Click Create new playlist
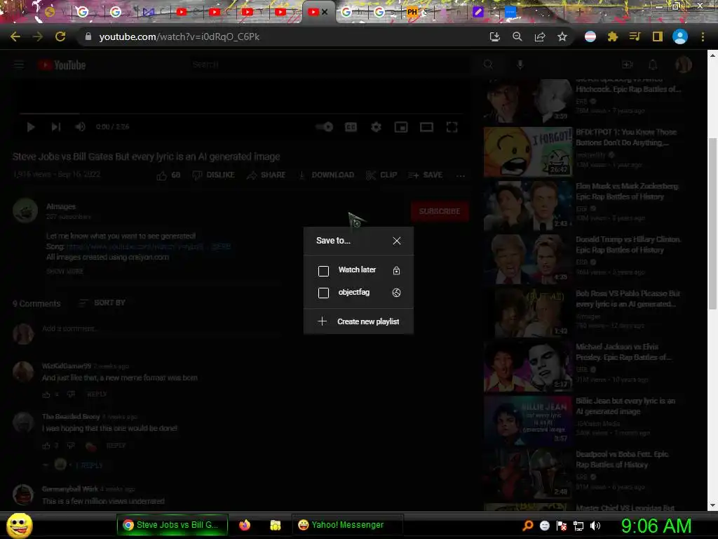The height and width of the screenshot is (539, 718). (358, 321)
